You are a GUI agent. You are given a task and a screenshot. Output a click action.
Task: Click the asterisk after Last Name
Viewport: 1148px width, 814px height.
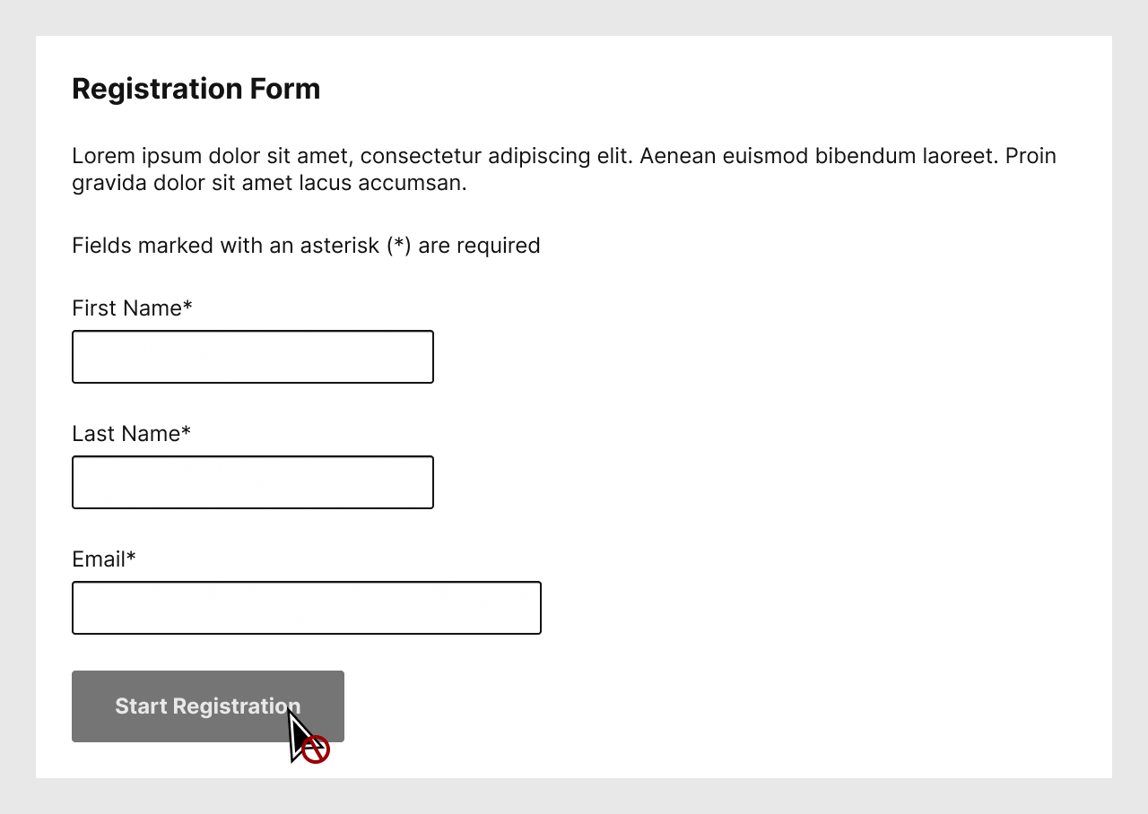186,432
